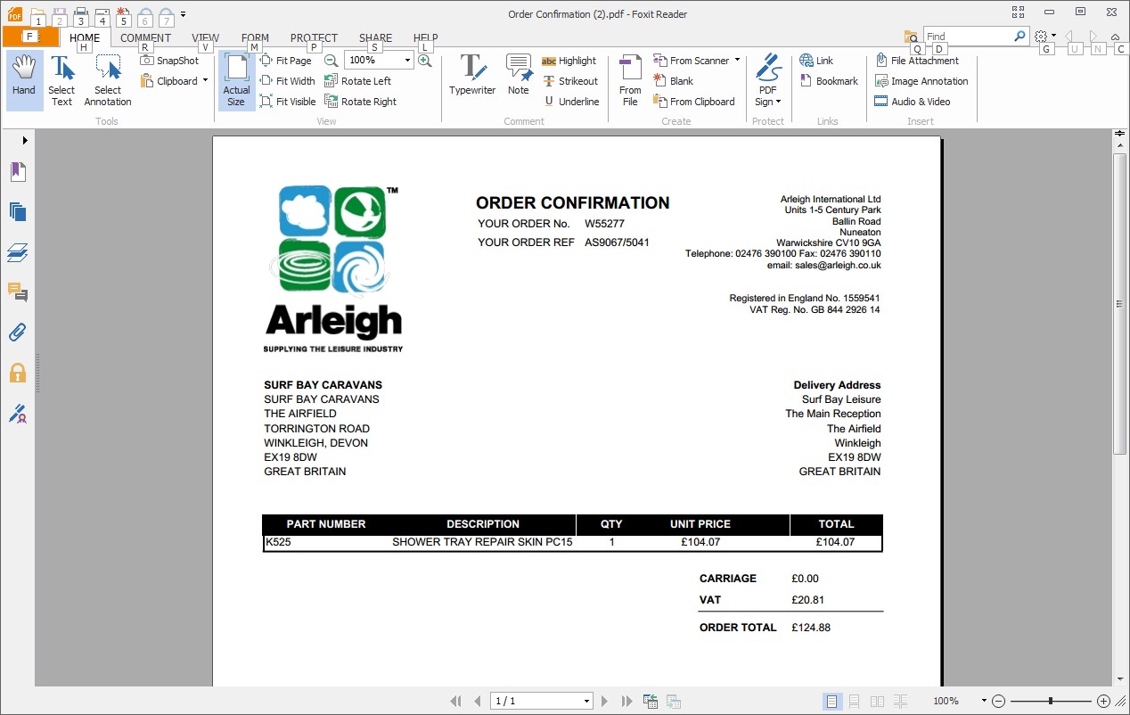Create PDF From File
This screenshot has height=715, width=1130.
pyautogui.click(x=630, y=80)
